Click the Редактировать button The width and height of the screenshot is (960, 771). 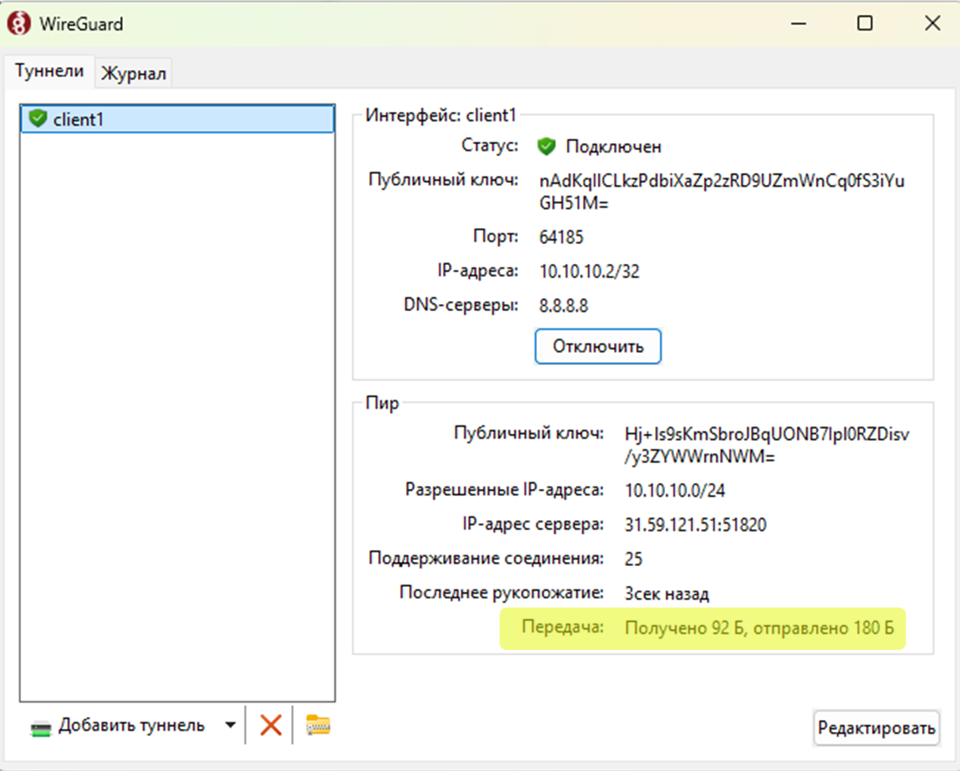tap(876, 728)
